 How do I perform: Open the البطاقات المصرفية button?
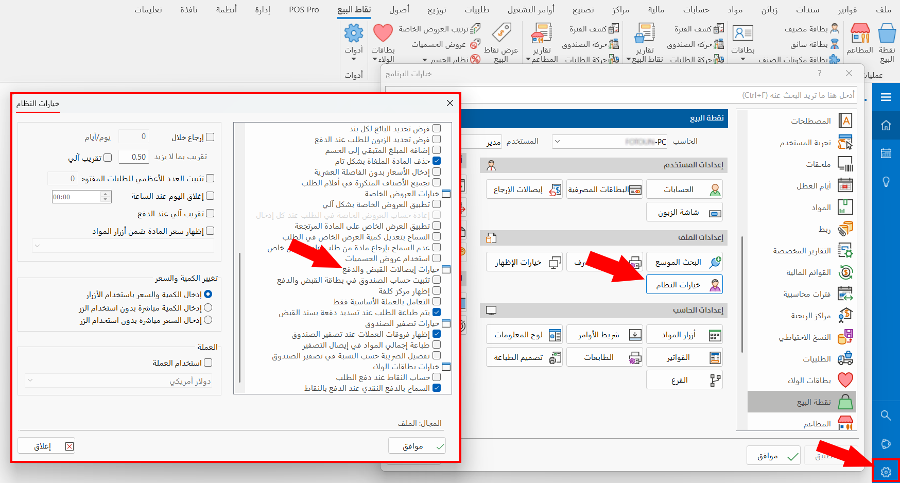click(x=604, y=189)
